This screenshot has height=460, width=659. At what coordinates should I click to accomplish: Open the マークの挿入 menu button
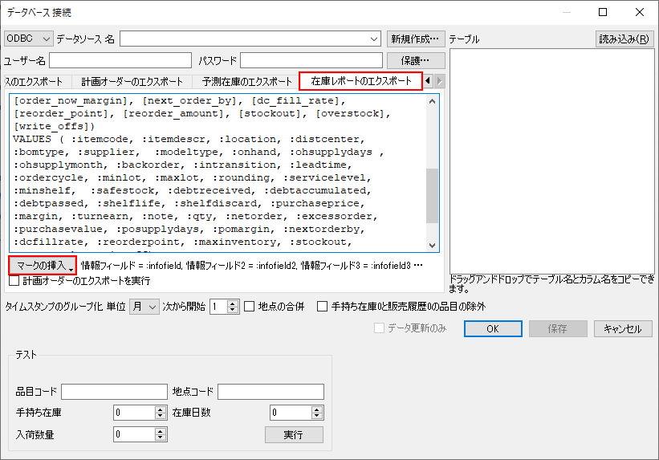(43, 265)
